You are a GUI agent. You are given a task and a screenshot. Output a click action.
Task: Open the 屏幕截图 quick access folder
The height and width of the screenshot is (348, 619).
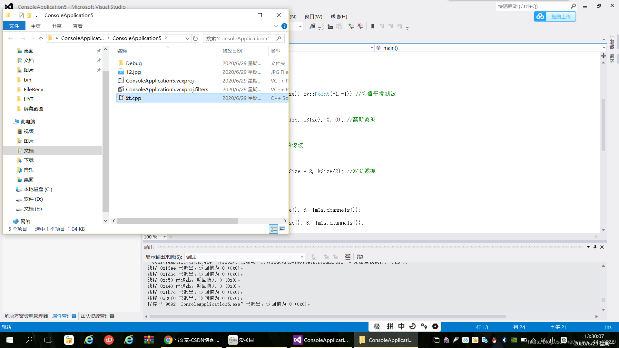click(33, 109)
